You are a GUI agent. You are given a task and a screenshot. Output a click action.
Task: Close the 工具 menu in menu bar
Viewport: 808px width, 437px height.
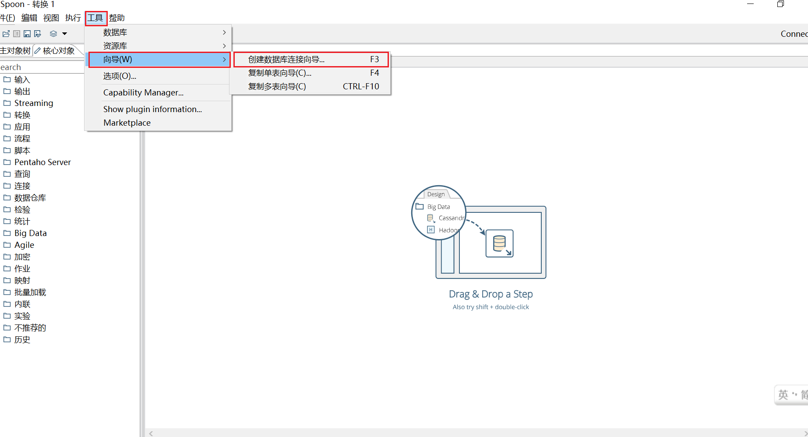click(x=95, y=18)
